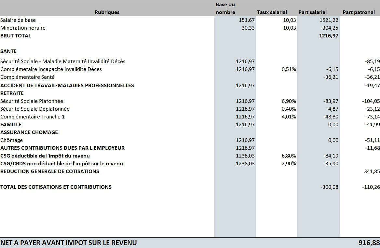This screenshot has width=380, height=248.
Task: Click the -84,19 CSG amount
Action: [331, 156]
